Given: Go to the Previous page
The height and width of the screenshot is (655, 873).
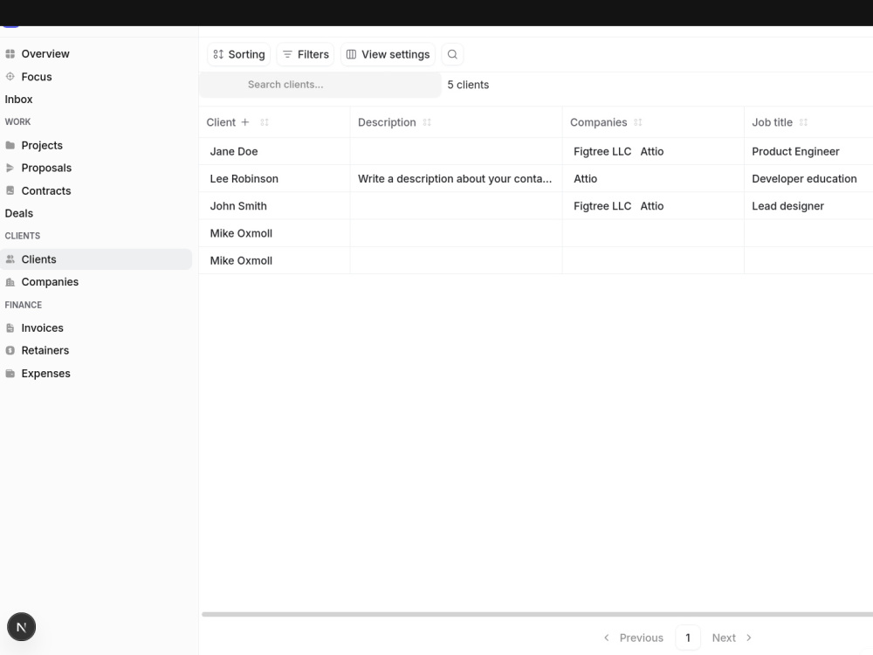Looking at the screenshot, I should pyautogui.click(x=634, y=638).
